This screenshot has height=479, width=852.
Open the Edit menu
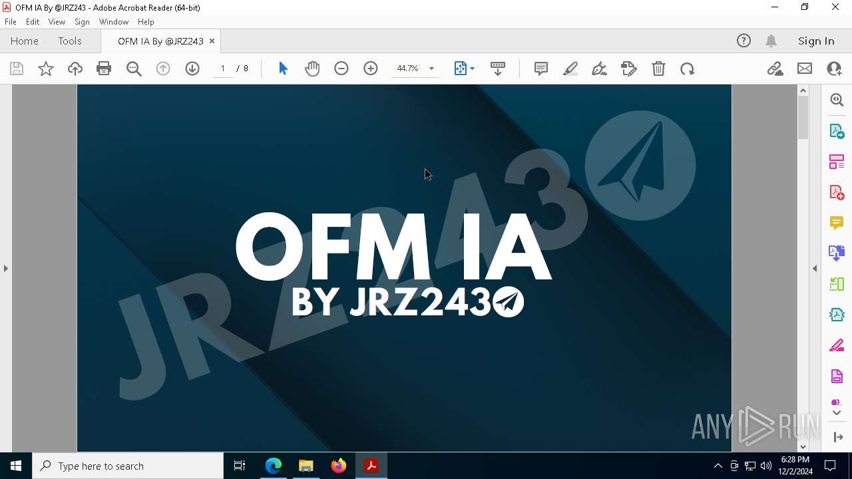coord(33,22)
